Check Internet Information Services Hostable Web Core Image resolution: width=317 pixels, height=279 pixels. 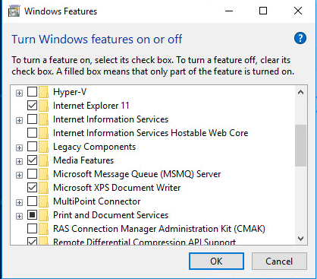pos(32,133)
